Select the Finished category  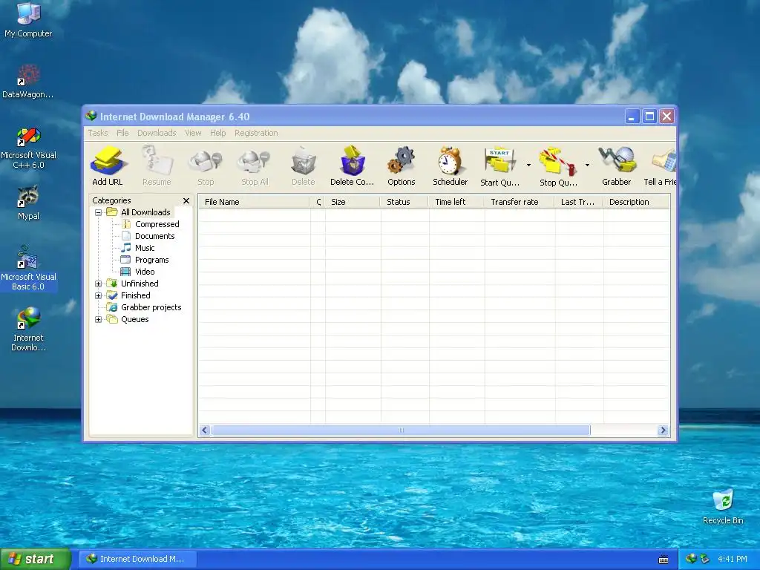(x=135, y=295)
